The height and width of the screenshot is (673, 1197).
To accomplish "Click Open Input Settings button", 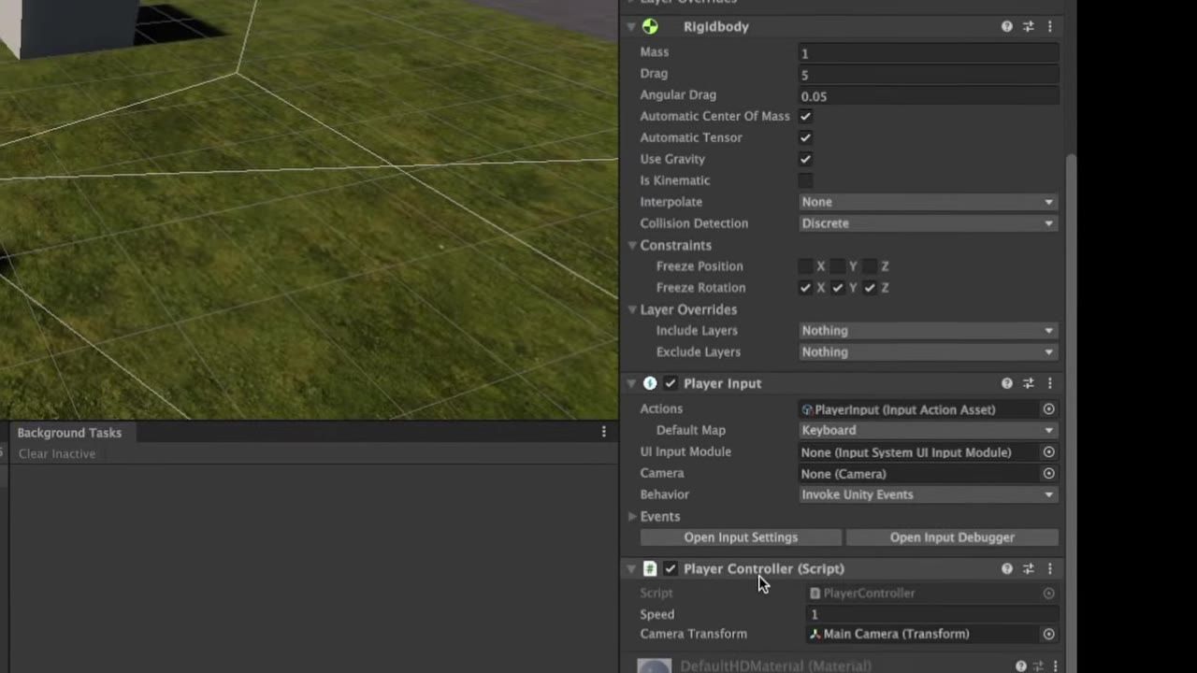I will pyautogui.click(x=741, y=537).
